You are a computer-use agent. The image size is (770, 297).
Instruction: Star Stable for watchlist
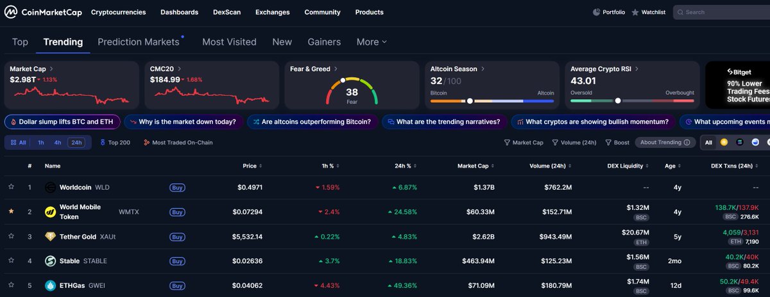point(11,261)
